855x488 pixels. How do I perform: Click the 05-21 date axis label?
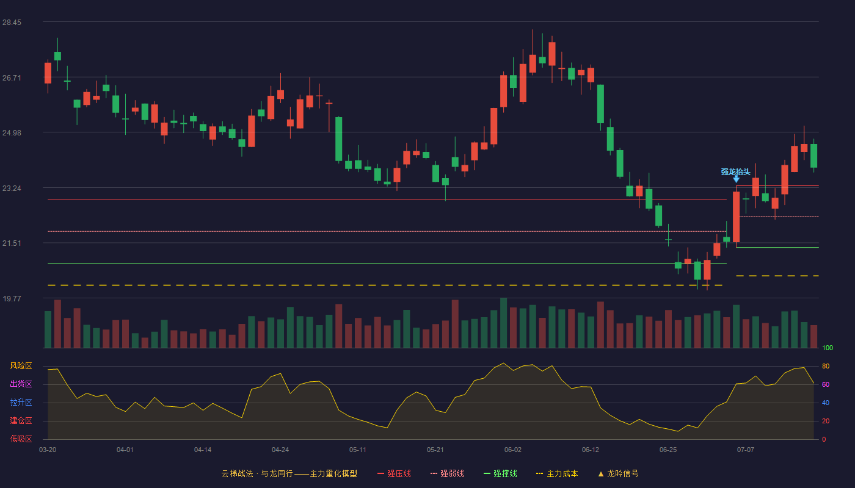pos(435,450)
